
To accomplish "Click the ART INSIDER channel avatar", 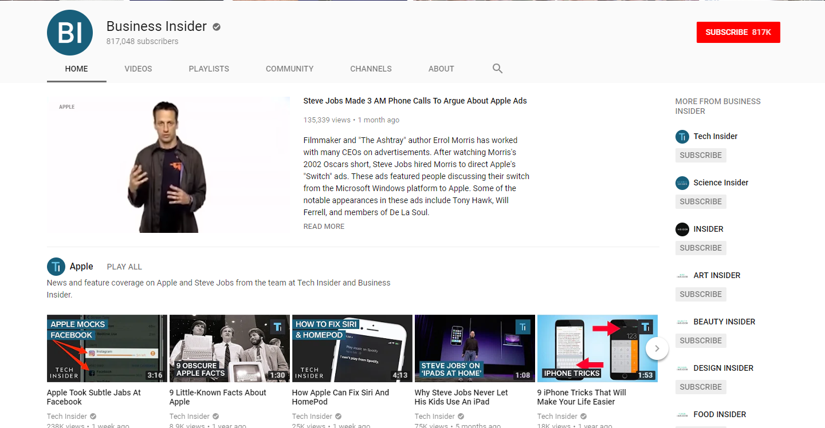I will click(682, 276).
